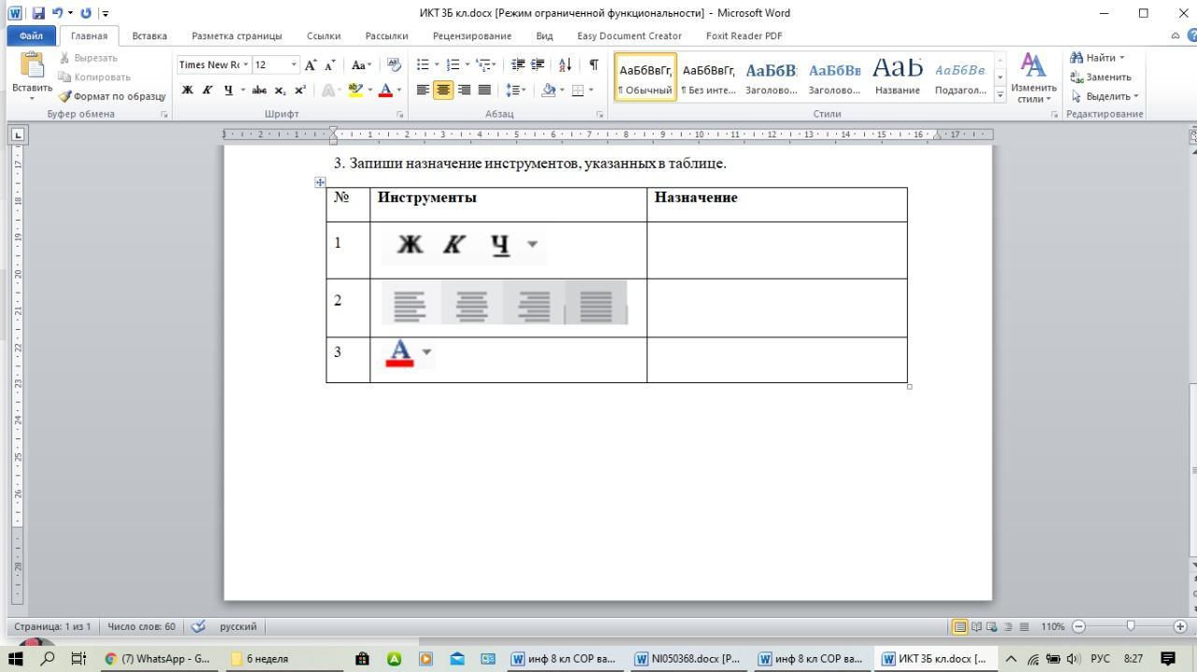Viewport: 1197px width, 672px height.
Task: Click the line spacing icon
Action: [514, 91]
